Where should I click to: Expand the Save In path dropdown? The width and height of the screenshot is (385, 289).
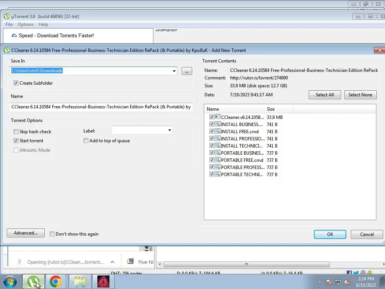(x=174, y=71)
